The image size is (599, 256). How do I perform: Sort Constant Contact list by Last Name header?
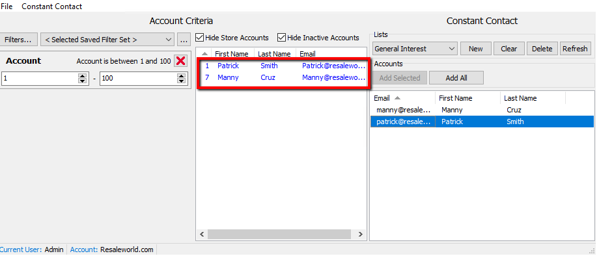point(533,98)
